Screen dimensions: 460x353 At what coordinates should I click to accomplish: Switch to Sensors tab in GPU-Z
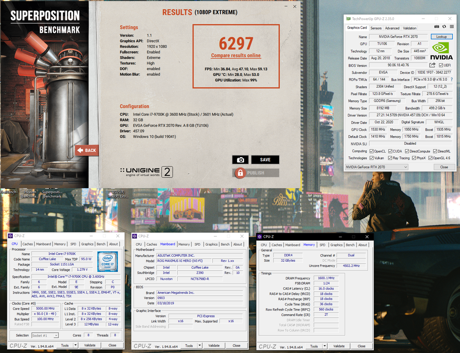[x=376, y=28]
